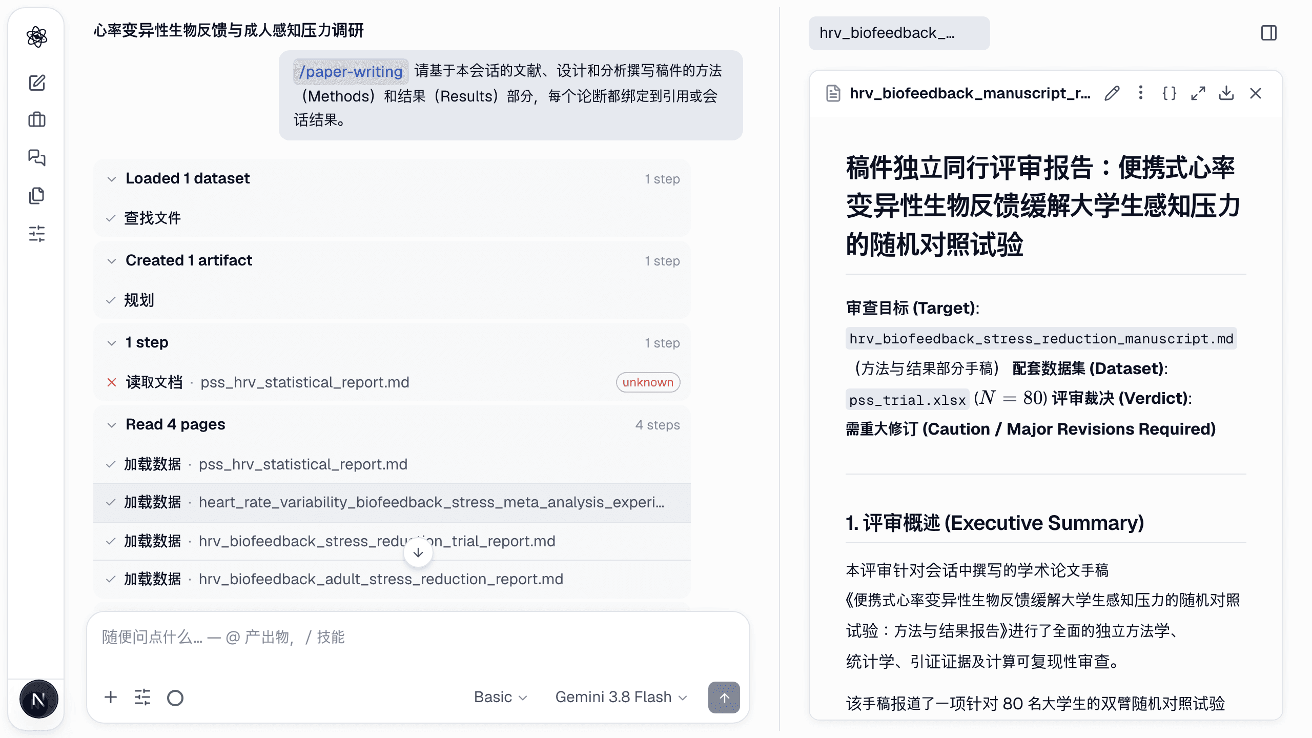Start a new chat with compose icon

point(37,83)
